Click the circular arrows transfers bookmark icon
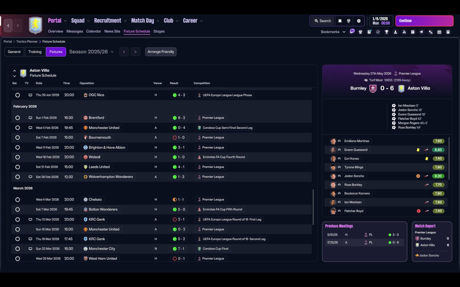Screen dimensions: 460x287 click(378, 32)
